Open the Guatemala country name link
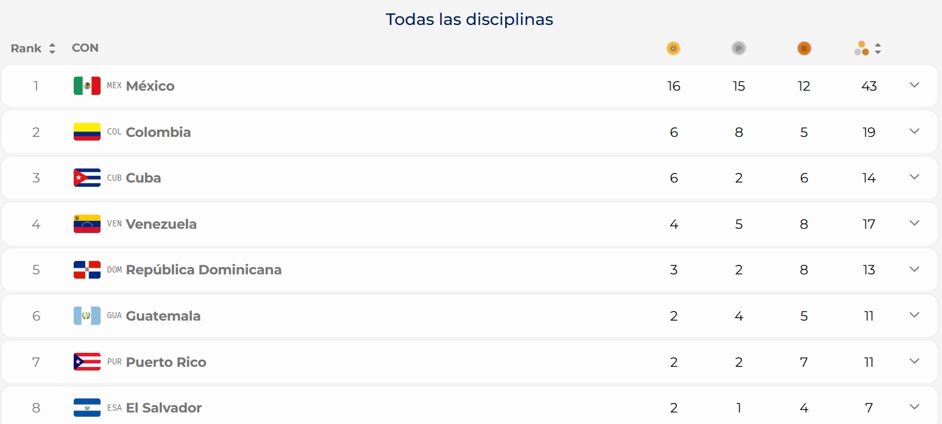 pyautogui.click(x=163, y=316)
